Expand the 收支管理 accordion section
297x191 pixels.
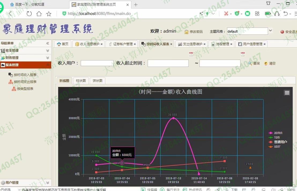pyautogui.click(x=25, y=51)
